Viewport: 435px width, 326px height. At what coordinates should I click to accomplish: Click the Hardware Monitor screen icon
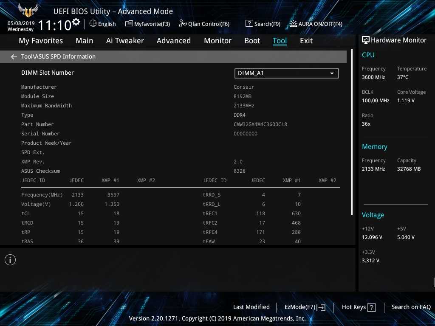point(366,40)
